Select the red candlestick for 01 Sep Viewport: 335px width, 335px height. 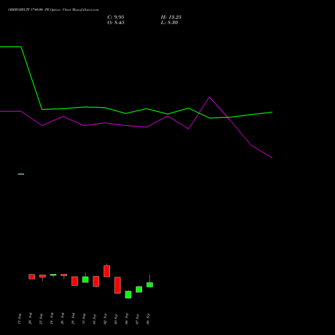[x=96, y=281]
